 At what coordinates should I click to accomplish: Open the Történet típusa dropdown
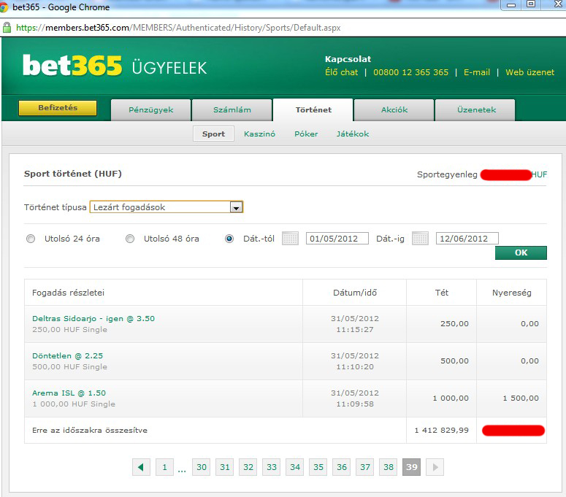167,207
